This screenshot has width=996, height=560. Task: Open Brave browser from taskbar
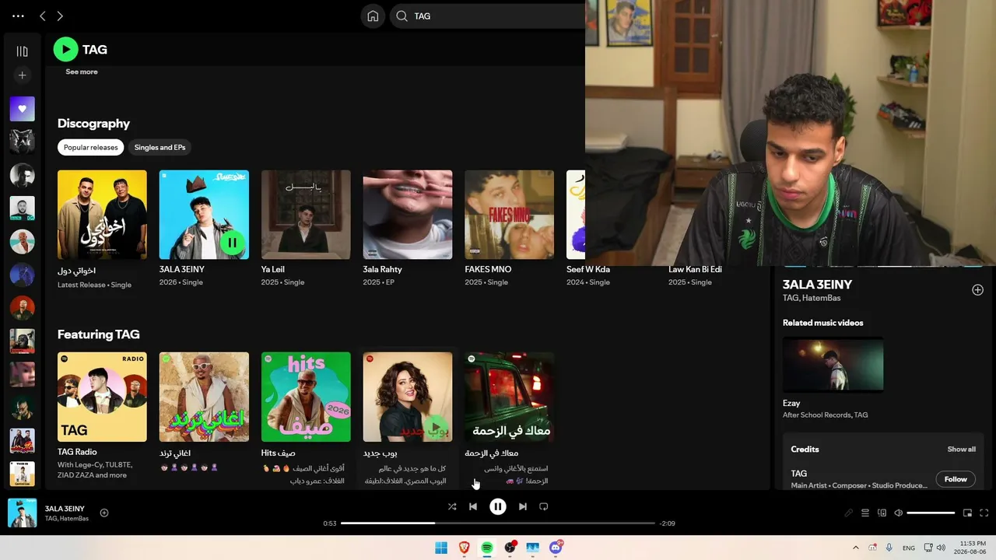coord(465,548)
